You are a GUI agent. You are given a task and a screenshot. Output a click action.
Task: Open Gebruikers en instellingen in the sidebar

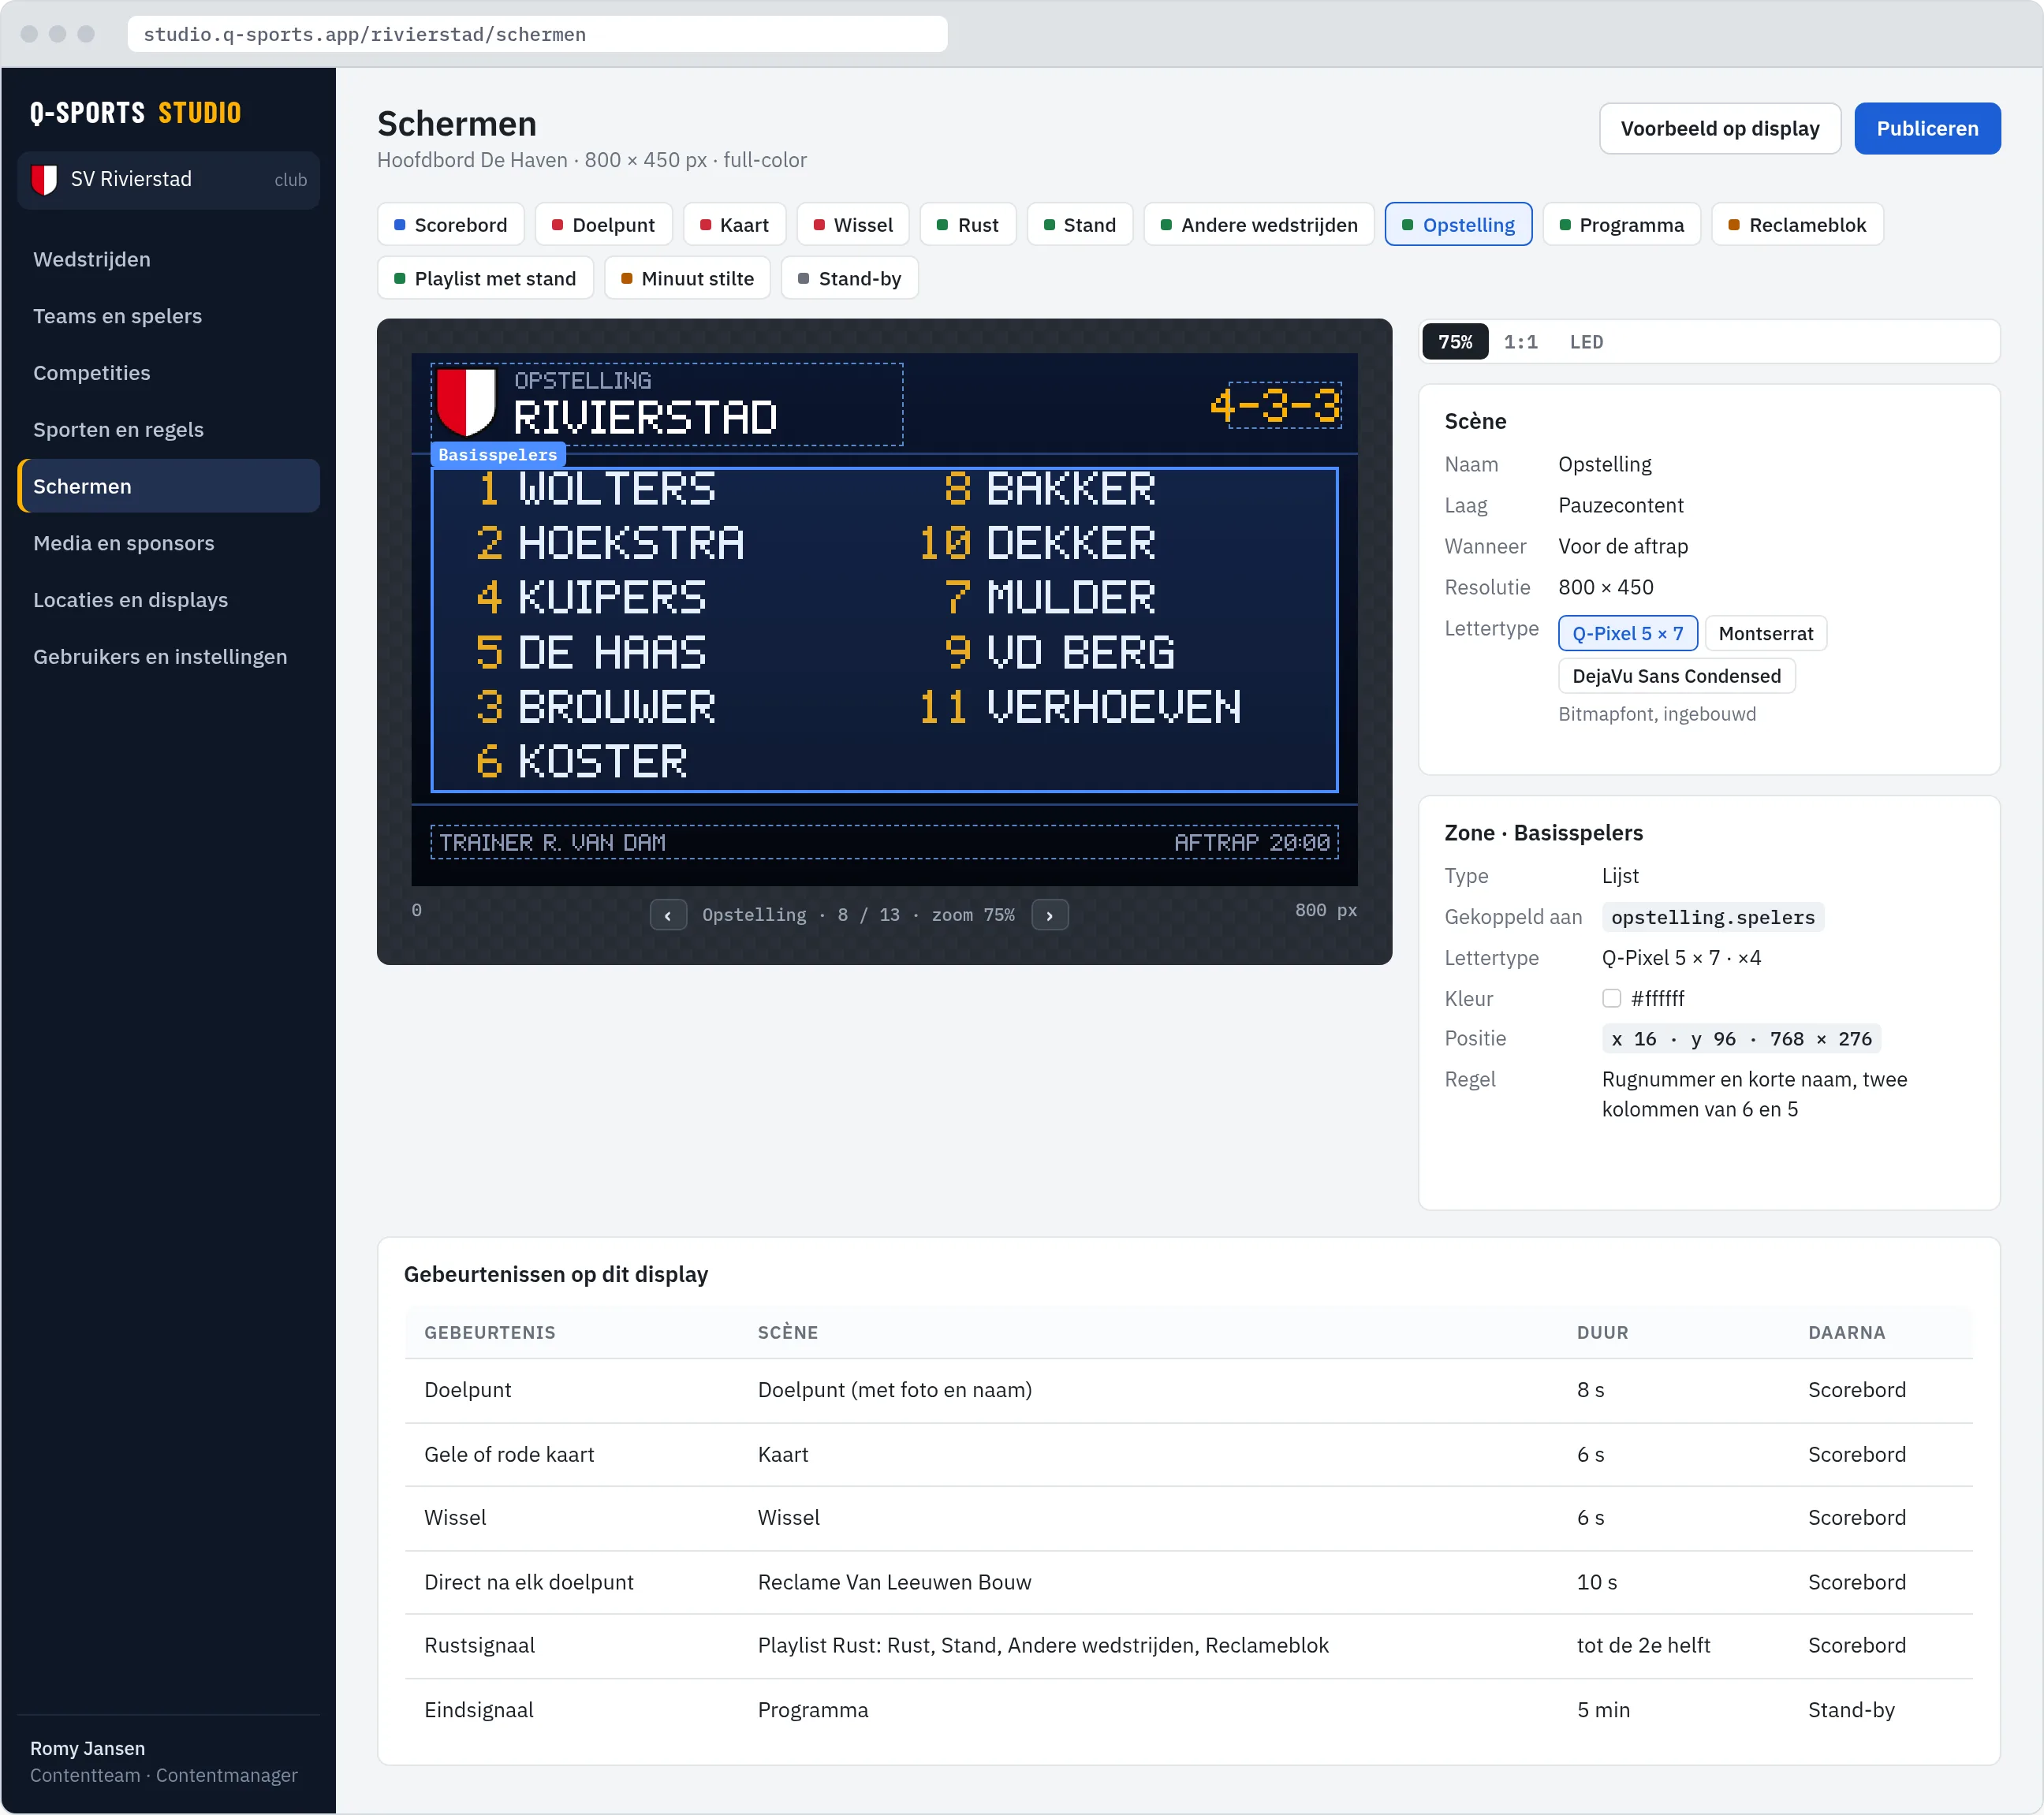click(168, 657)
